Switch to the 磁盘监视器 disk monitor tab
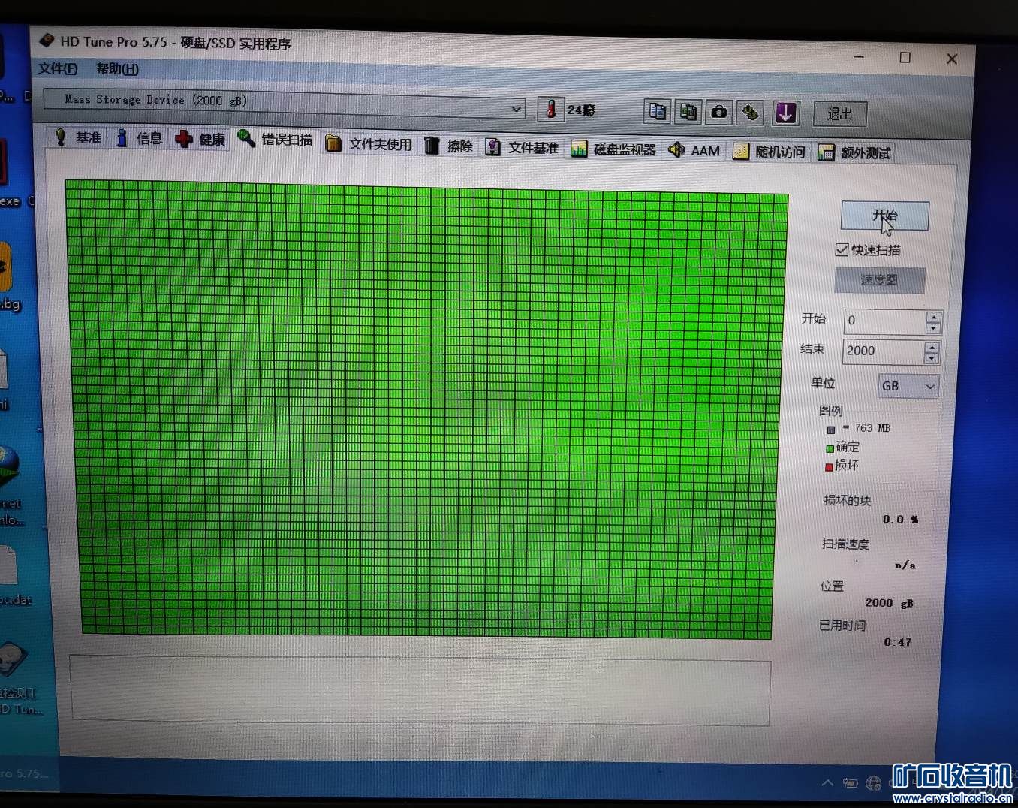Screen dimensions: 1018x808 pyautogui.click(x=613, y=149)
